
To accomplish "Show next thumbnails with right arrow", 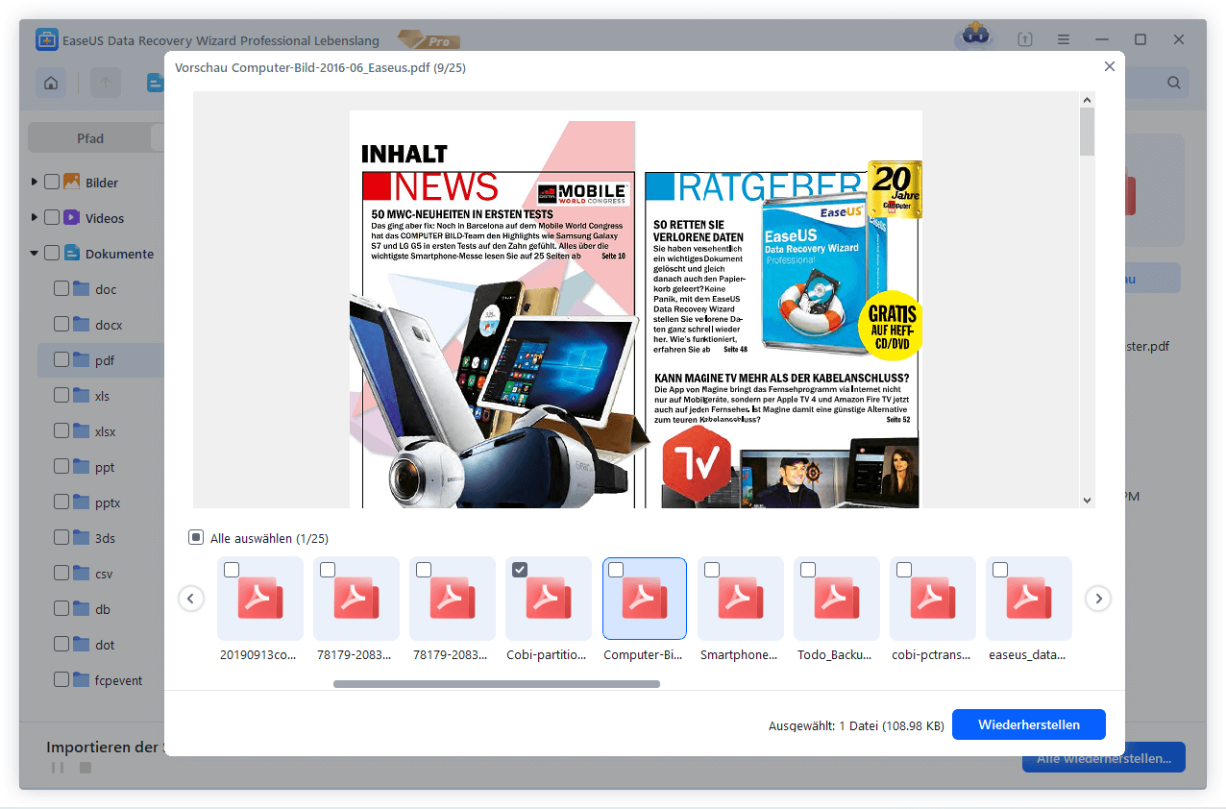I will coord(1098,599).
